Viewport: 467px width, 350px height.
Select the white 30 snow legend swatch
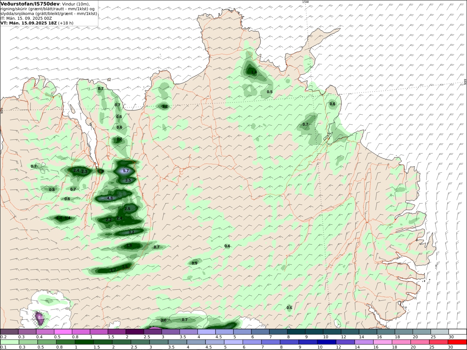point(458,331)
